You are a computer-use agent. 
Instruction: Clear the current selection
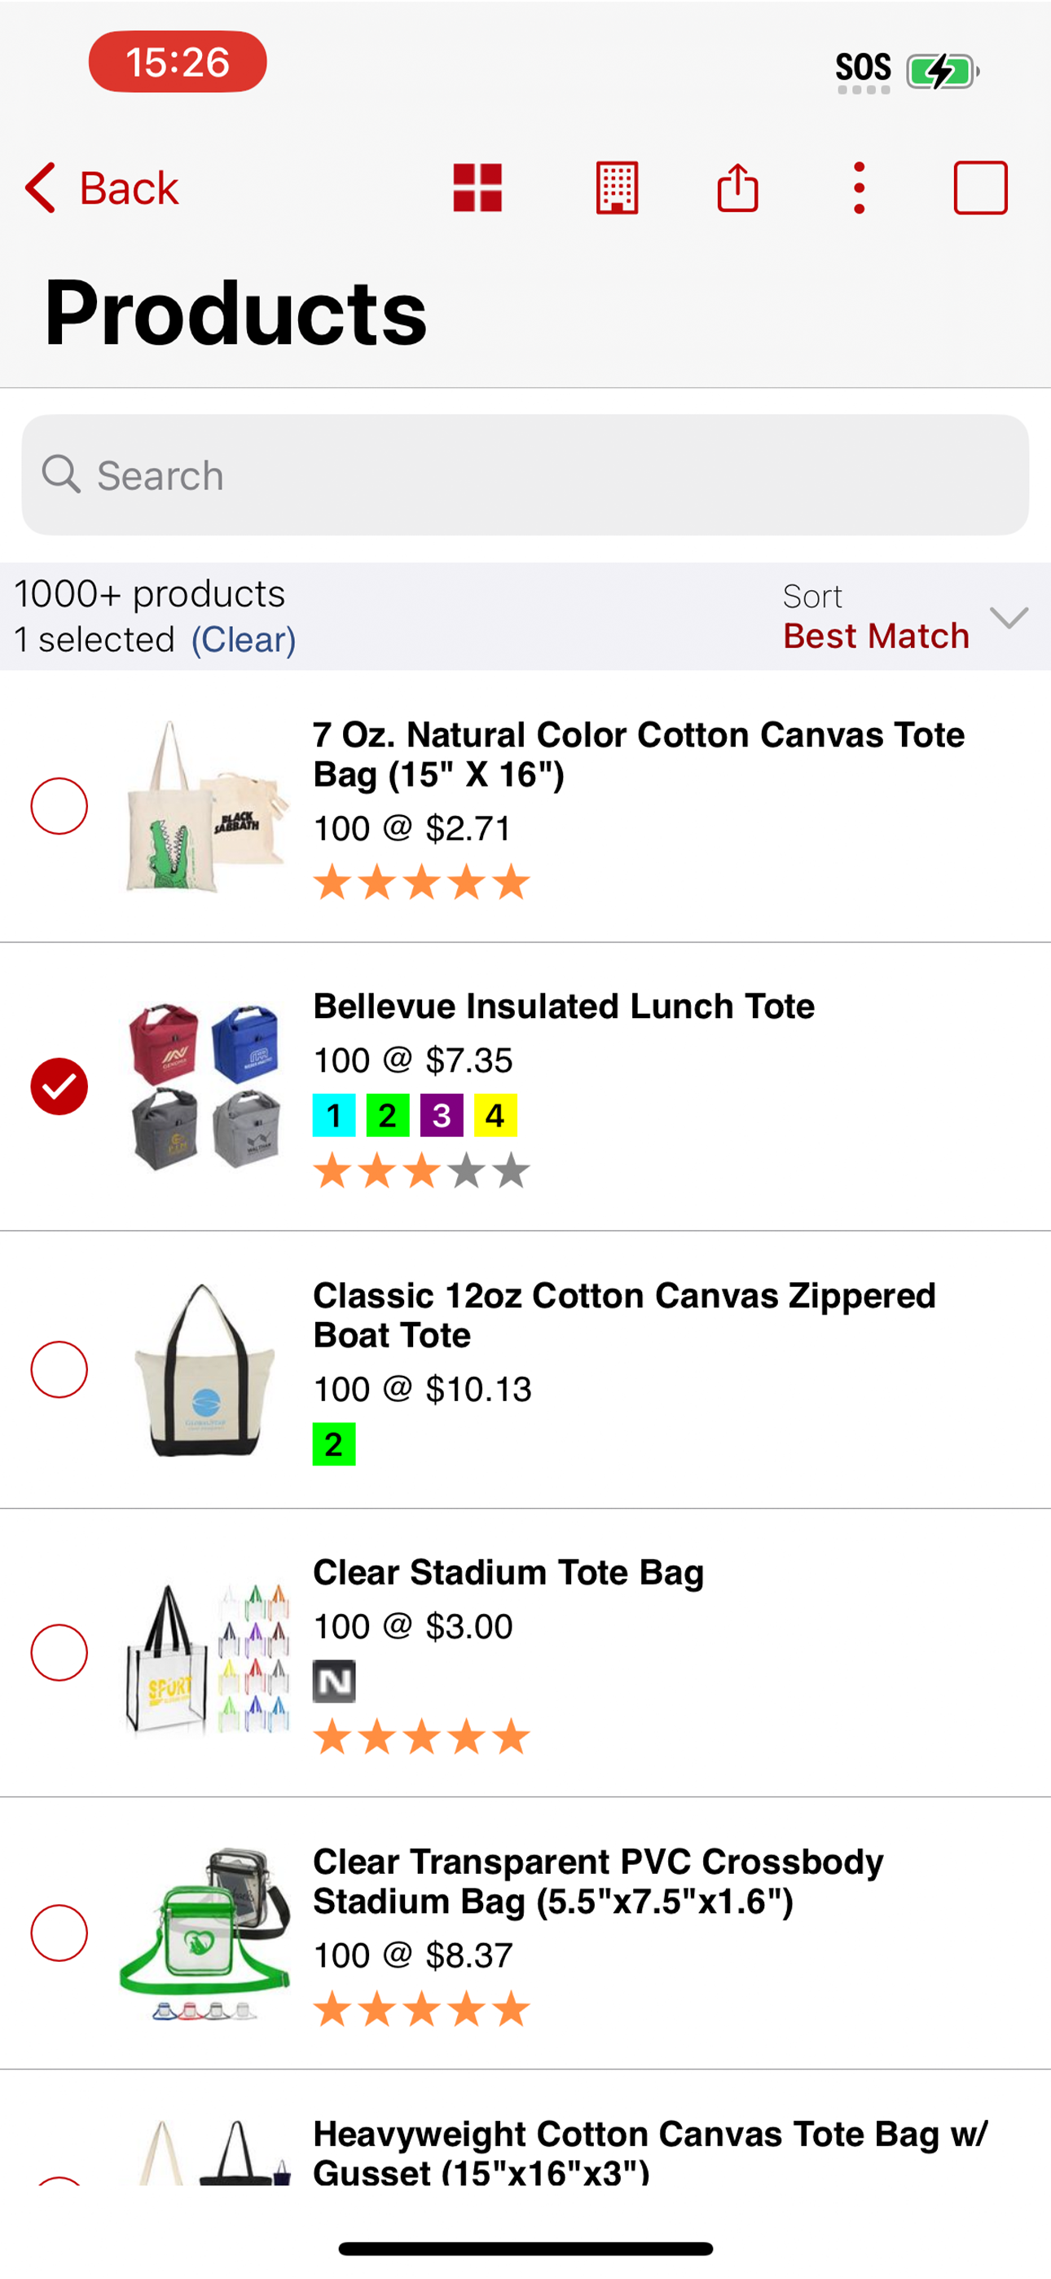[244, 640]
